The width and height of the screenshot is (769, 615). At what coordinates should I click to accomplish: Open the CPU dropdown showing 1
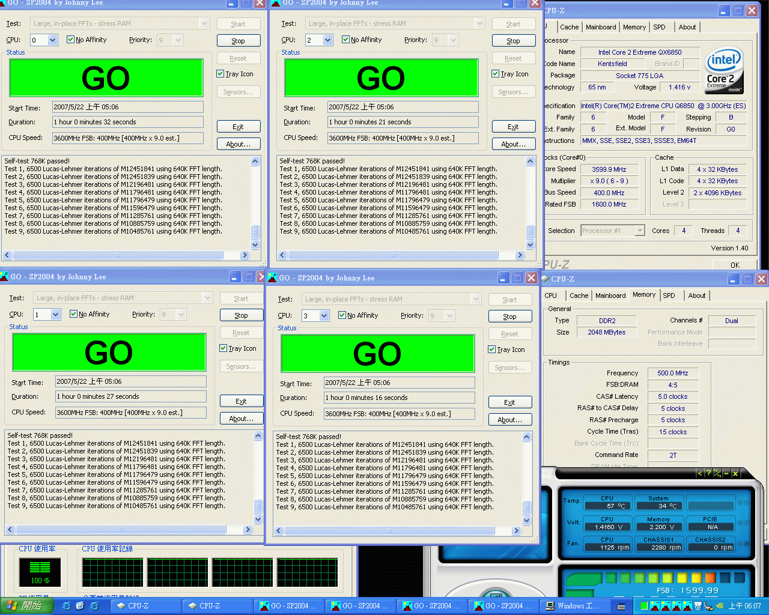pyautogui.click(x=55, y=315)
